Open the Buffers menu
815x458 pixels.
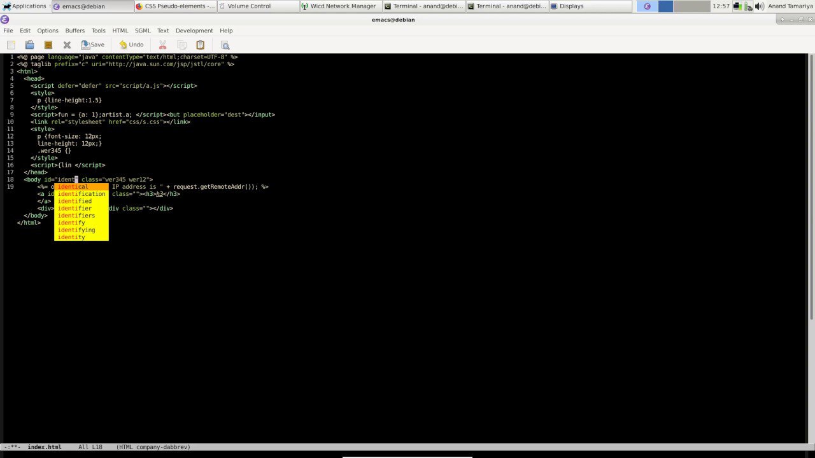click(x=74, y=31)
